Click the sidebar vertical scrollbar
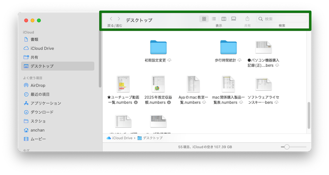The width and height of the screenshot is (329, 175). [x=100, y=59]
